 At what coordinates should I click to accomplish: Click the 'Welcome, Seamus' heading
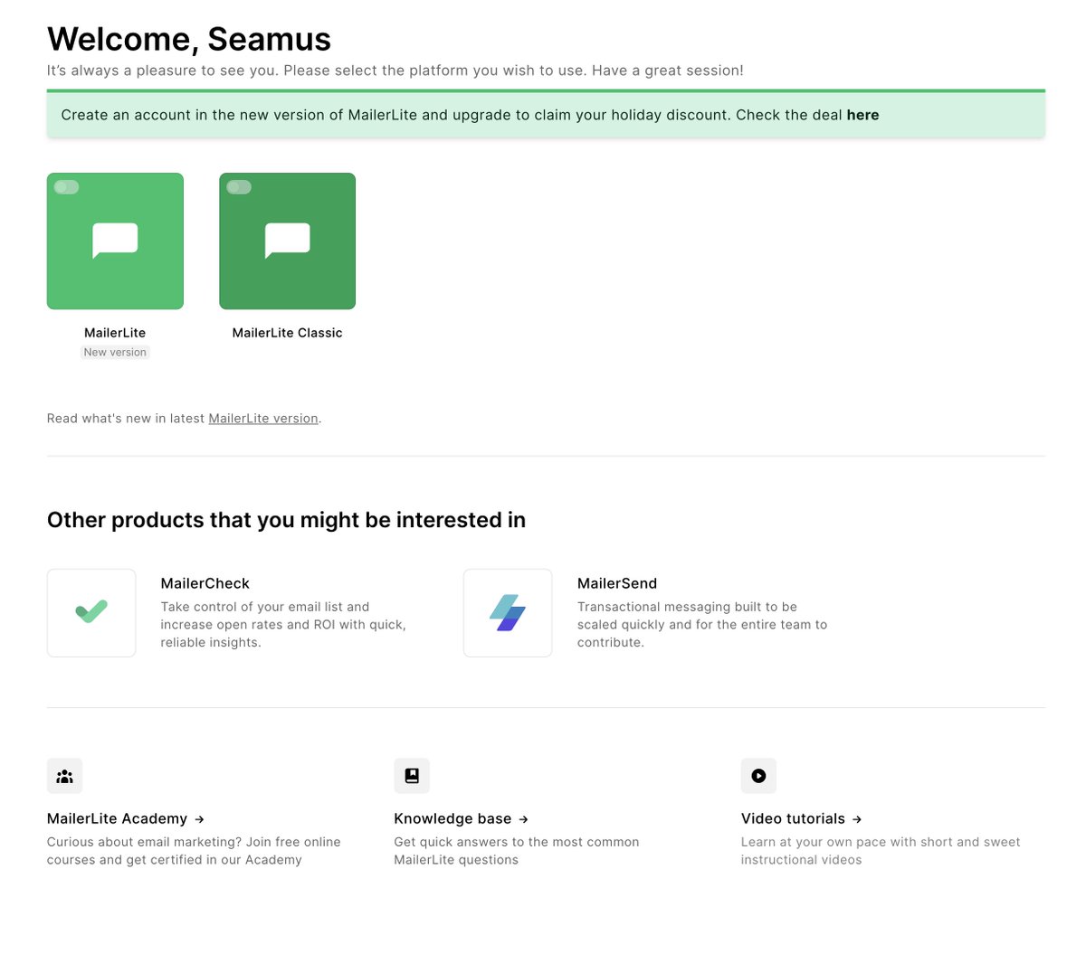pyautogui.click(x=189, y=39)
